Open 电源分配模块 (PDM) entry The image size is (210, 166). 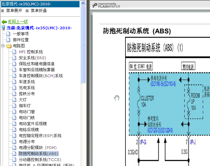coord(38,147)
